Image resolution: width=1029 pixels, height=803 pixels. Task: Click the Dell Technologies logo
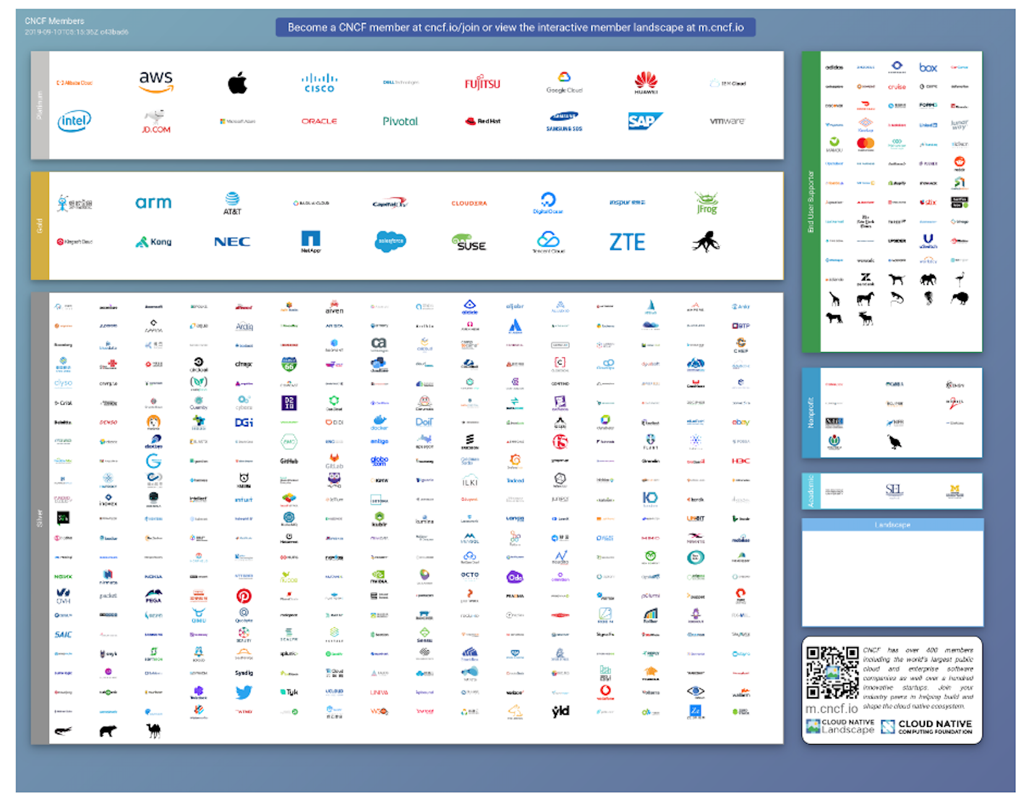tap(401, 82)
